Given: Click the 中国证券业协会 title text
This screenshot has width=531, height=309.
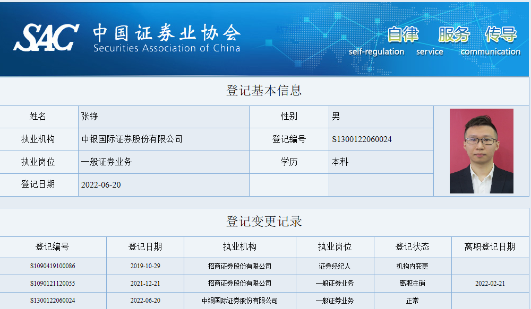Looking at the screenshot, I should tap(167, 33).
